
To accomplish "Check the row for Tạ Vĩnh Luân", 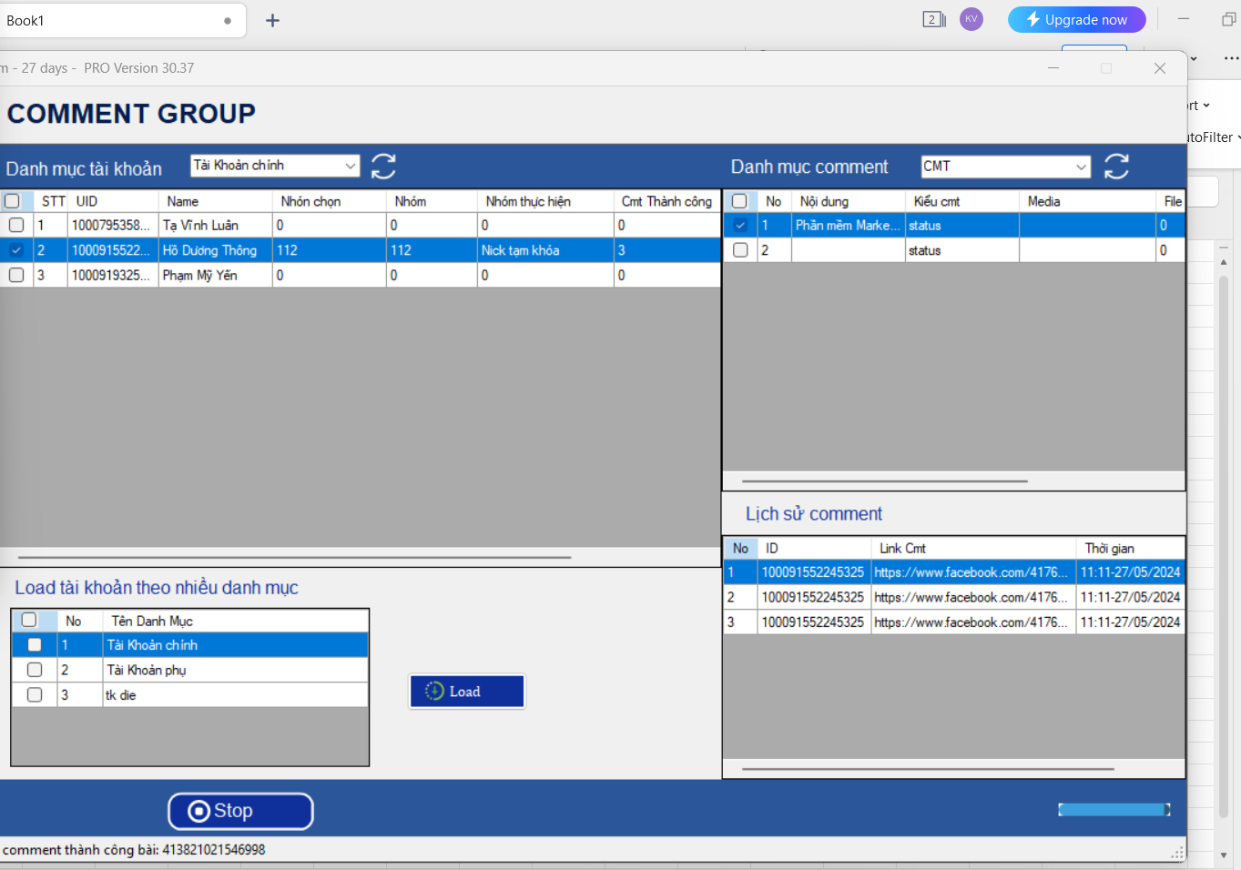I will (x=16, y=225).
